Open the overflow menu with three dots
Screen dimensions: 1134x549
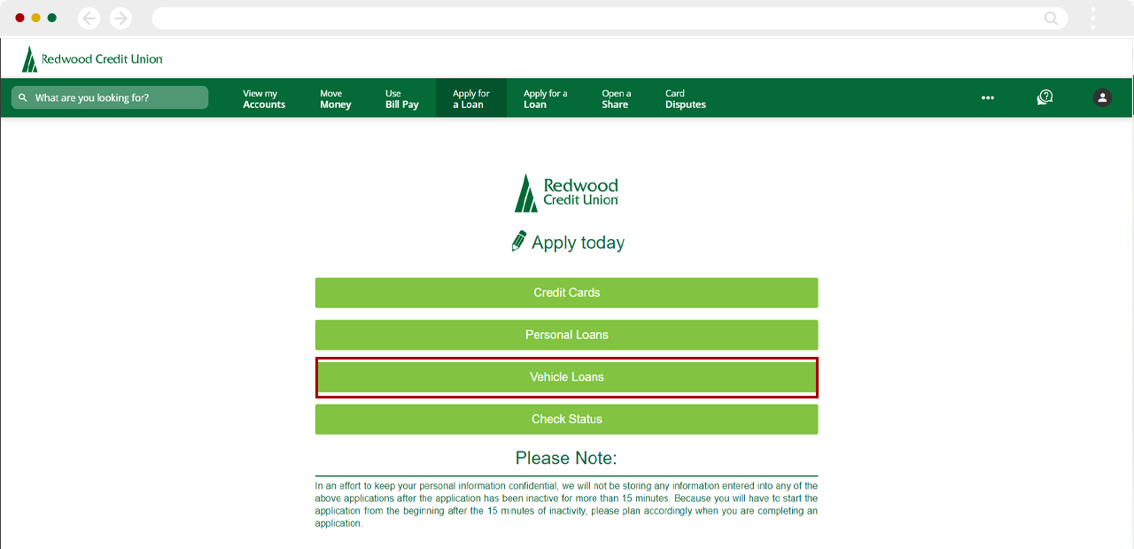(987, 97)
